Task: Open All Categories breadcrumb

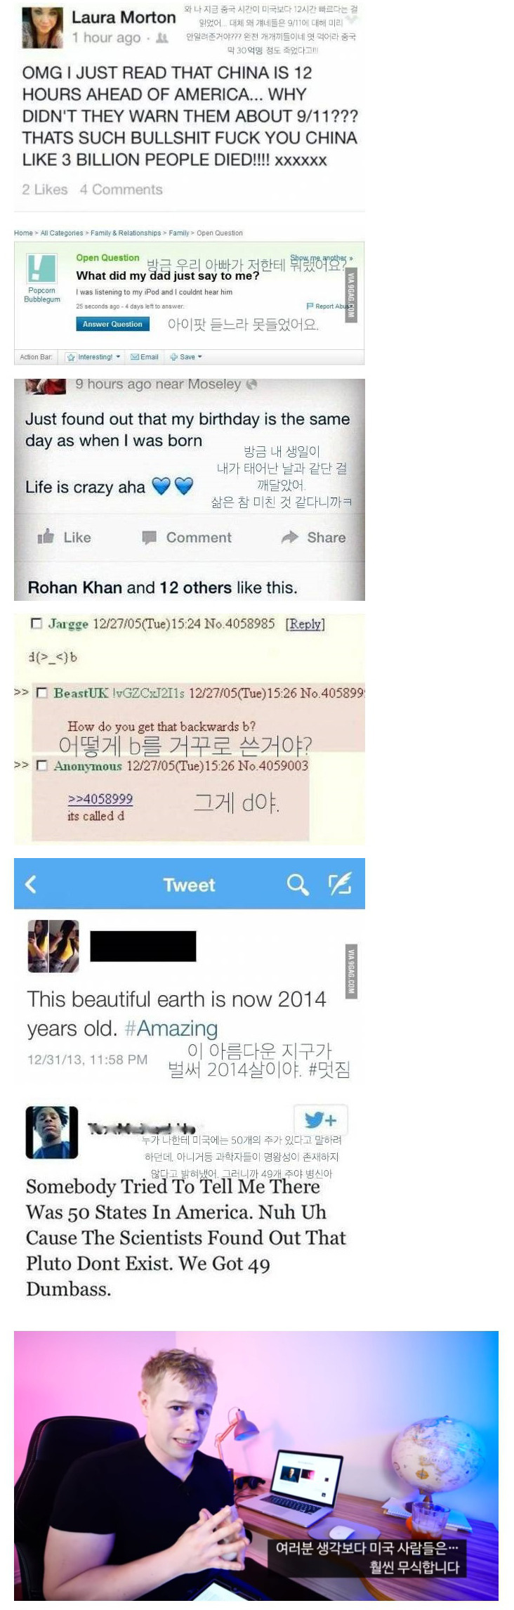Action: pyautogui.click(x=62, y=233)
